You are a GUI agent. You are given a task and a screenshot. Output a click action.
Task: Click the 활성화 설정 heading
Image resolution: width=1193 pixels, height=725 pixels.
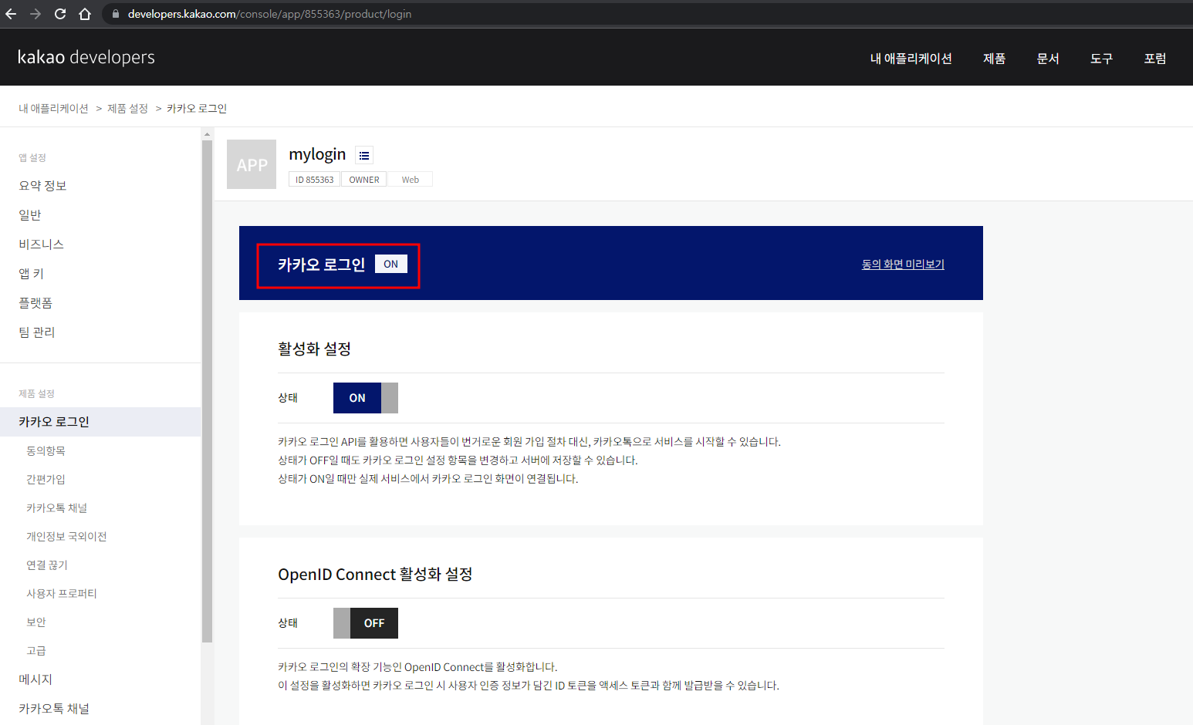314,349
